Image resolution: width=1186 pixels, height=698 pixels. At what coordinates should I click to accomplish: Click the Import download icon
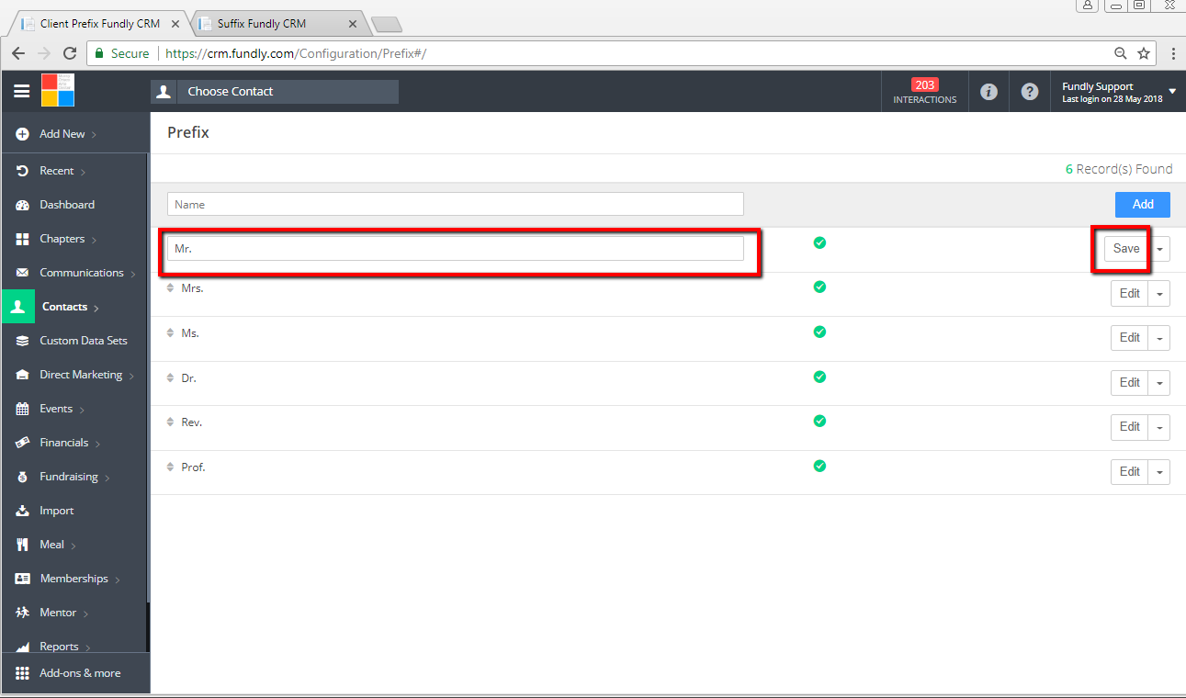click(x=23, y=511)
